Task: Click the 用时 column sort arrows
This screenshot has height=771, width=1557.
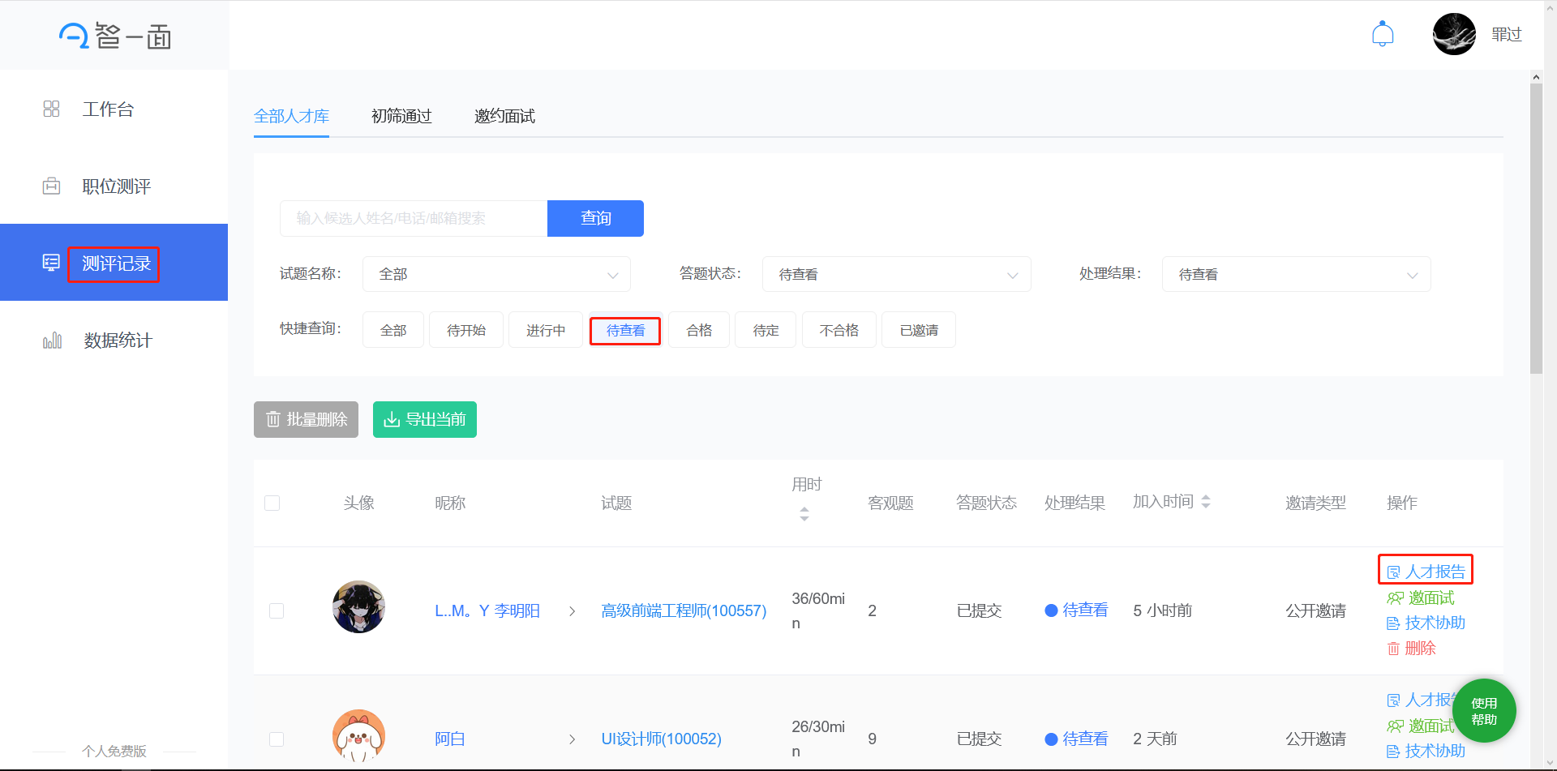Action: coord(804,513)
